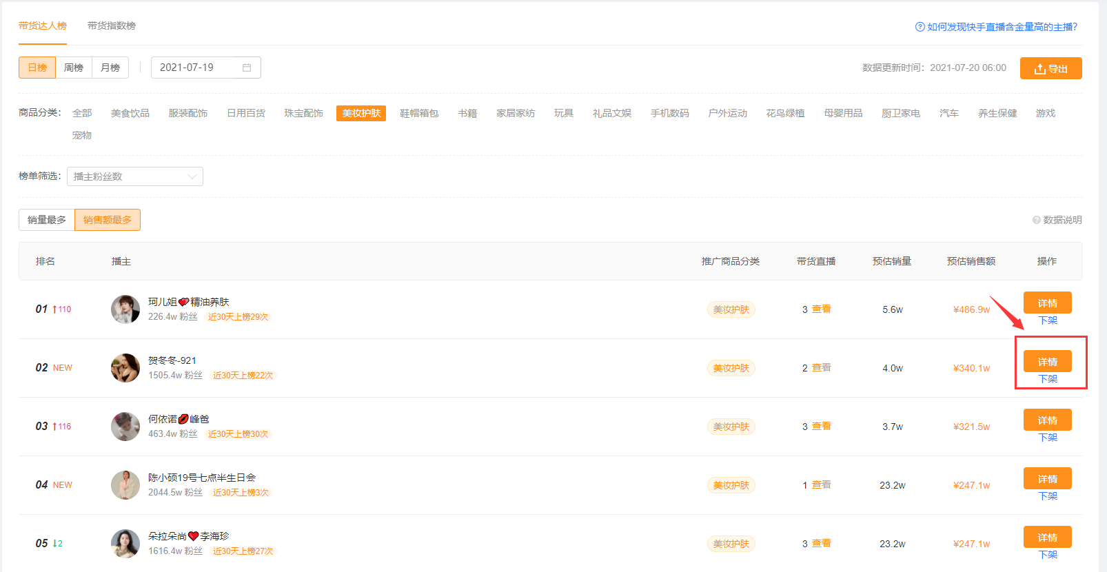Select category 家居家纺
1107x572 pixels.
coord(516,113)
